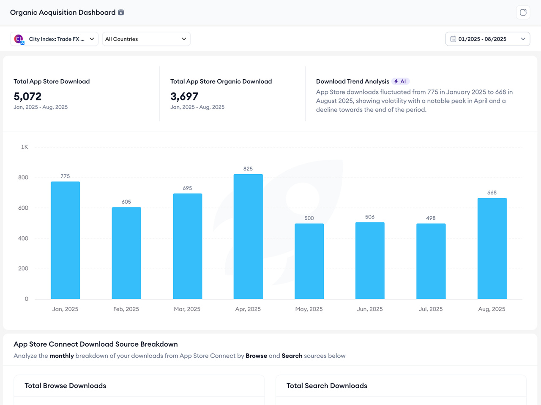The image size is (541, 405).
Task: Click the lightning AI badge
Action: [x=400, y=81]
